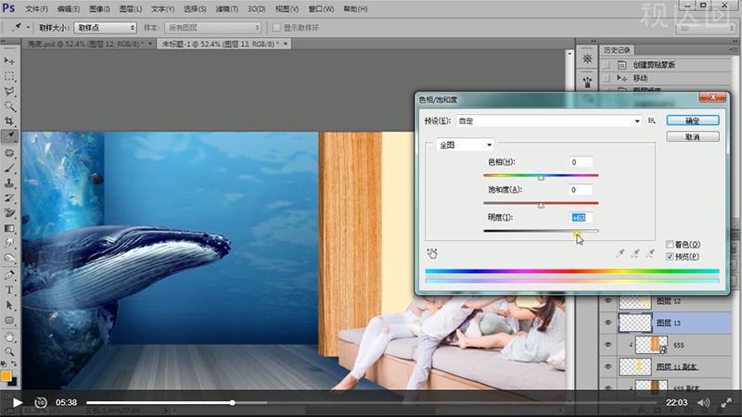
Task: Toggle fullscreen in the video player
Action: 726,403
